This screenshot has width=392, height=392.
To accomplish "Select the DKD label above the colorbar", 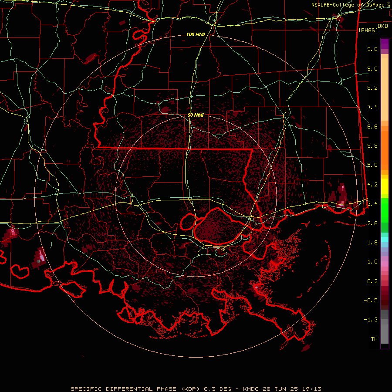I will tap(382, 26).
